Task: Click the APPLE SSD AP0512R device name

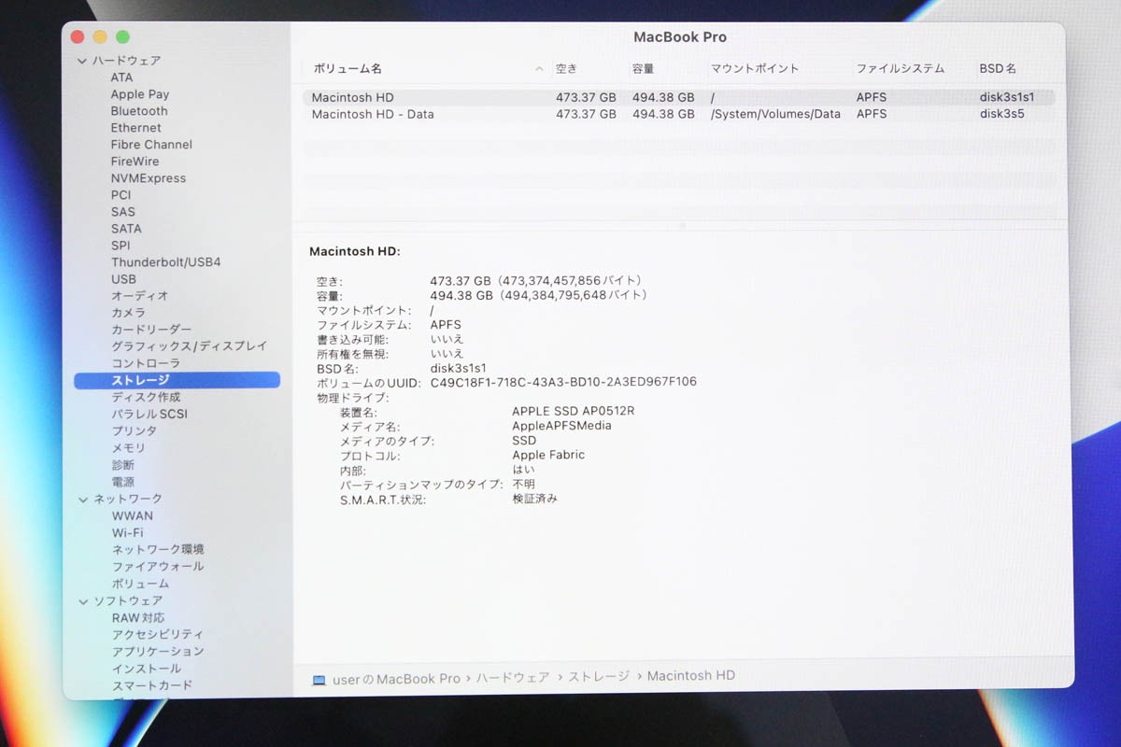Action: (x=574, y=411)
